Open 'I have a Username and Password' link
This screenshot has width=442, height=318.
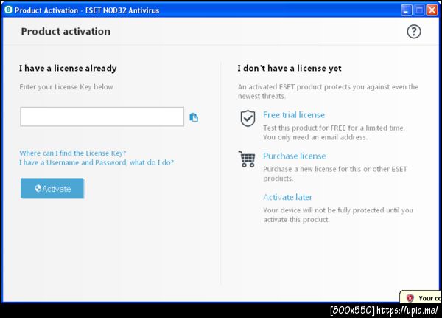click(97, 162)
